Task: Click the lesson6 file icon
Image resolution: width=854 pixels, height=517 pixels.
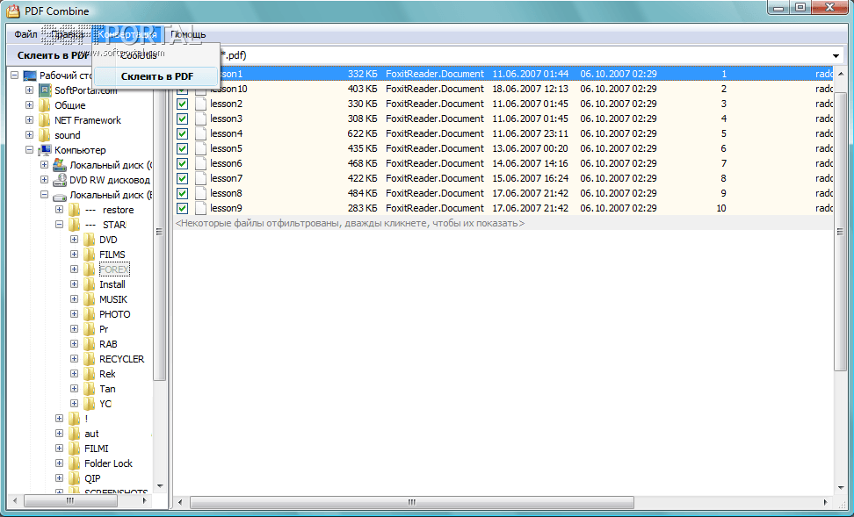Action: 200,164
